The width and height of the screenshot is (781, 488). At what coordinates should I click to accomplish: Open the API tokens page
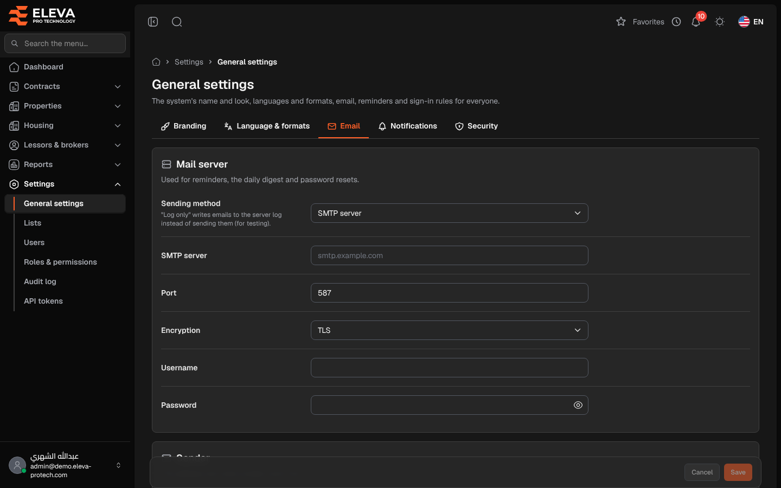click(x=69, y=301)
